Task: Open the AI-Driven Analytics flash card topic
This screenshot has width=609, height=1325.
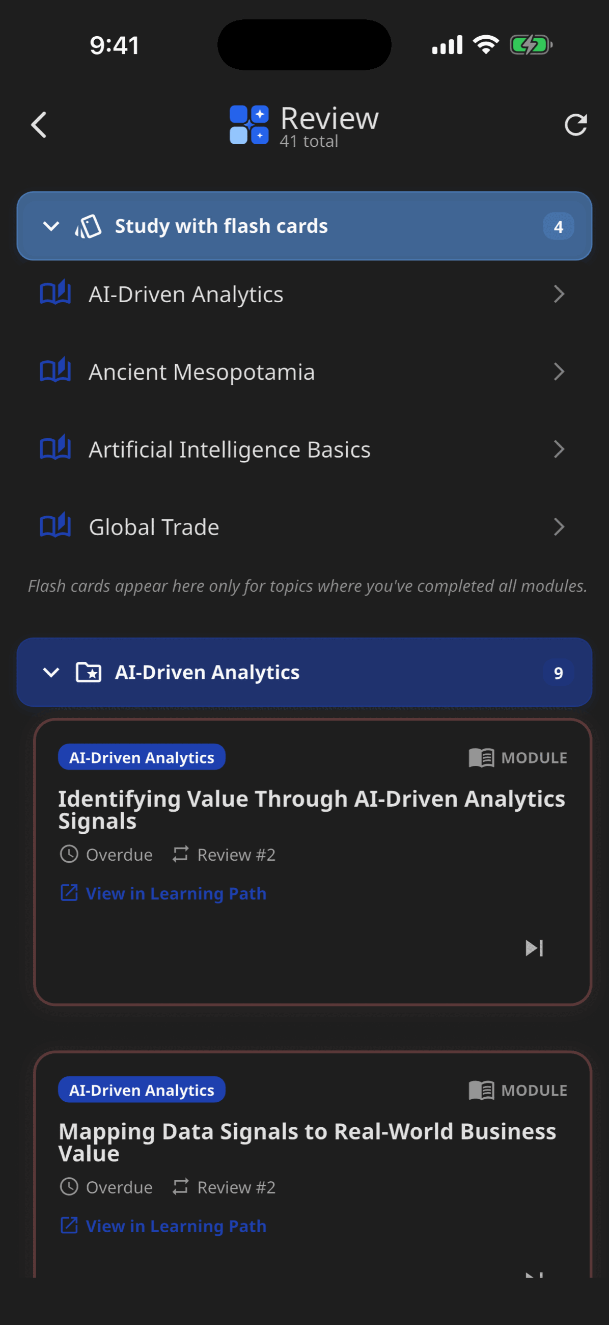Action: coord(304,294)
